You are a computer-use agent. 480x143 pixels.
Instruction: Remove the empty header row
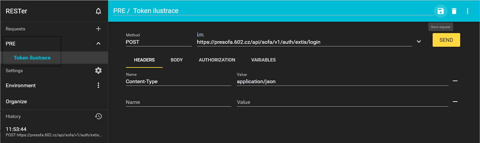coord(455,102)
